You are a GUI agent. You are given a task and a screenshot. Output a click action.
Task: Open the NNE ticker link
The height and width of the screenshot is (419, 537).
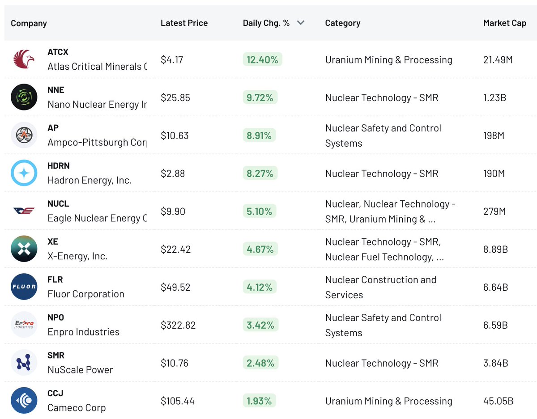56,90
